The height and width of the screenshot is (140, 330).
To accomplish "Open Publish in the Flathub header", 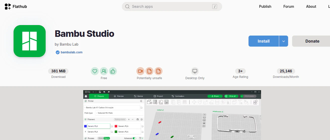I will (265, 7).
